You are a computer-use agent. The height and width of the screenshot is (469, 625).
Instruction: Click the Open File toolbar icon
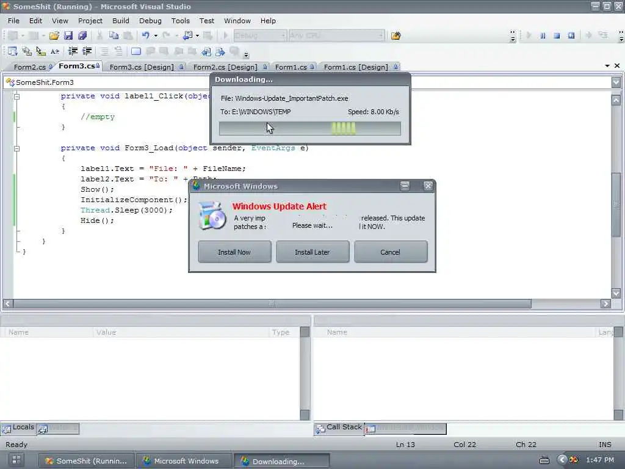[54, 35]
